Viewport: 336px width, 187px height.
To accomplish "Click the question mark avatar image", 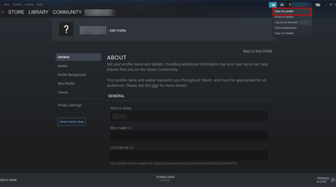I will pos(66,29).
